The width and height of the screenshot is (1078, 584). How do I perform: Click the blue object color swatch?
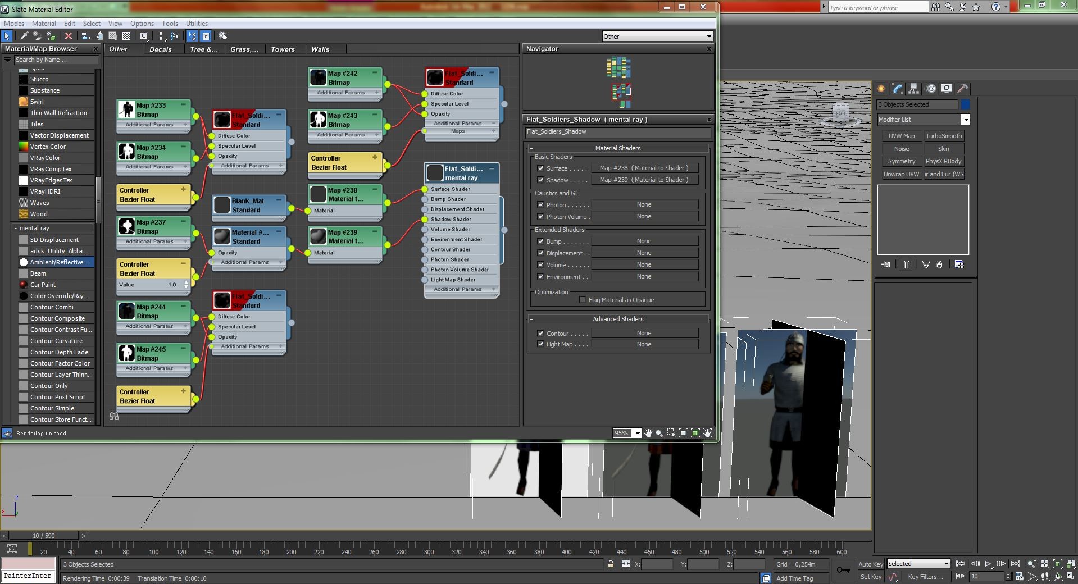coord(965,104)
